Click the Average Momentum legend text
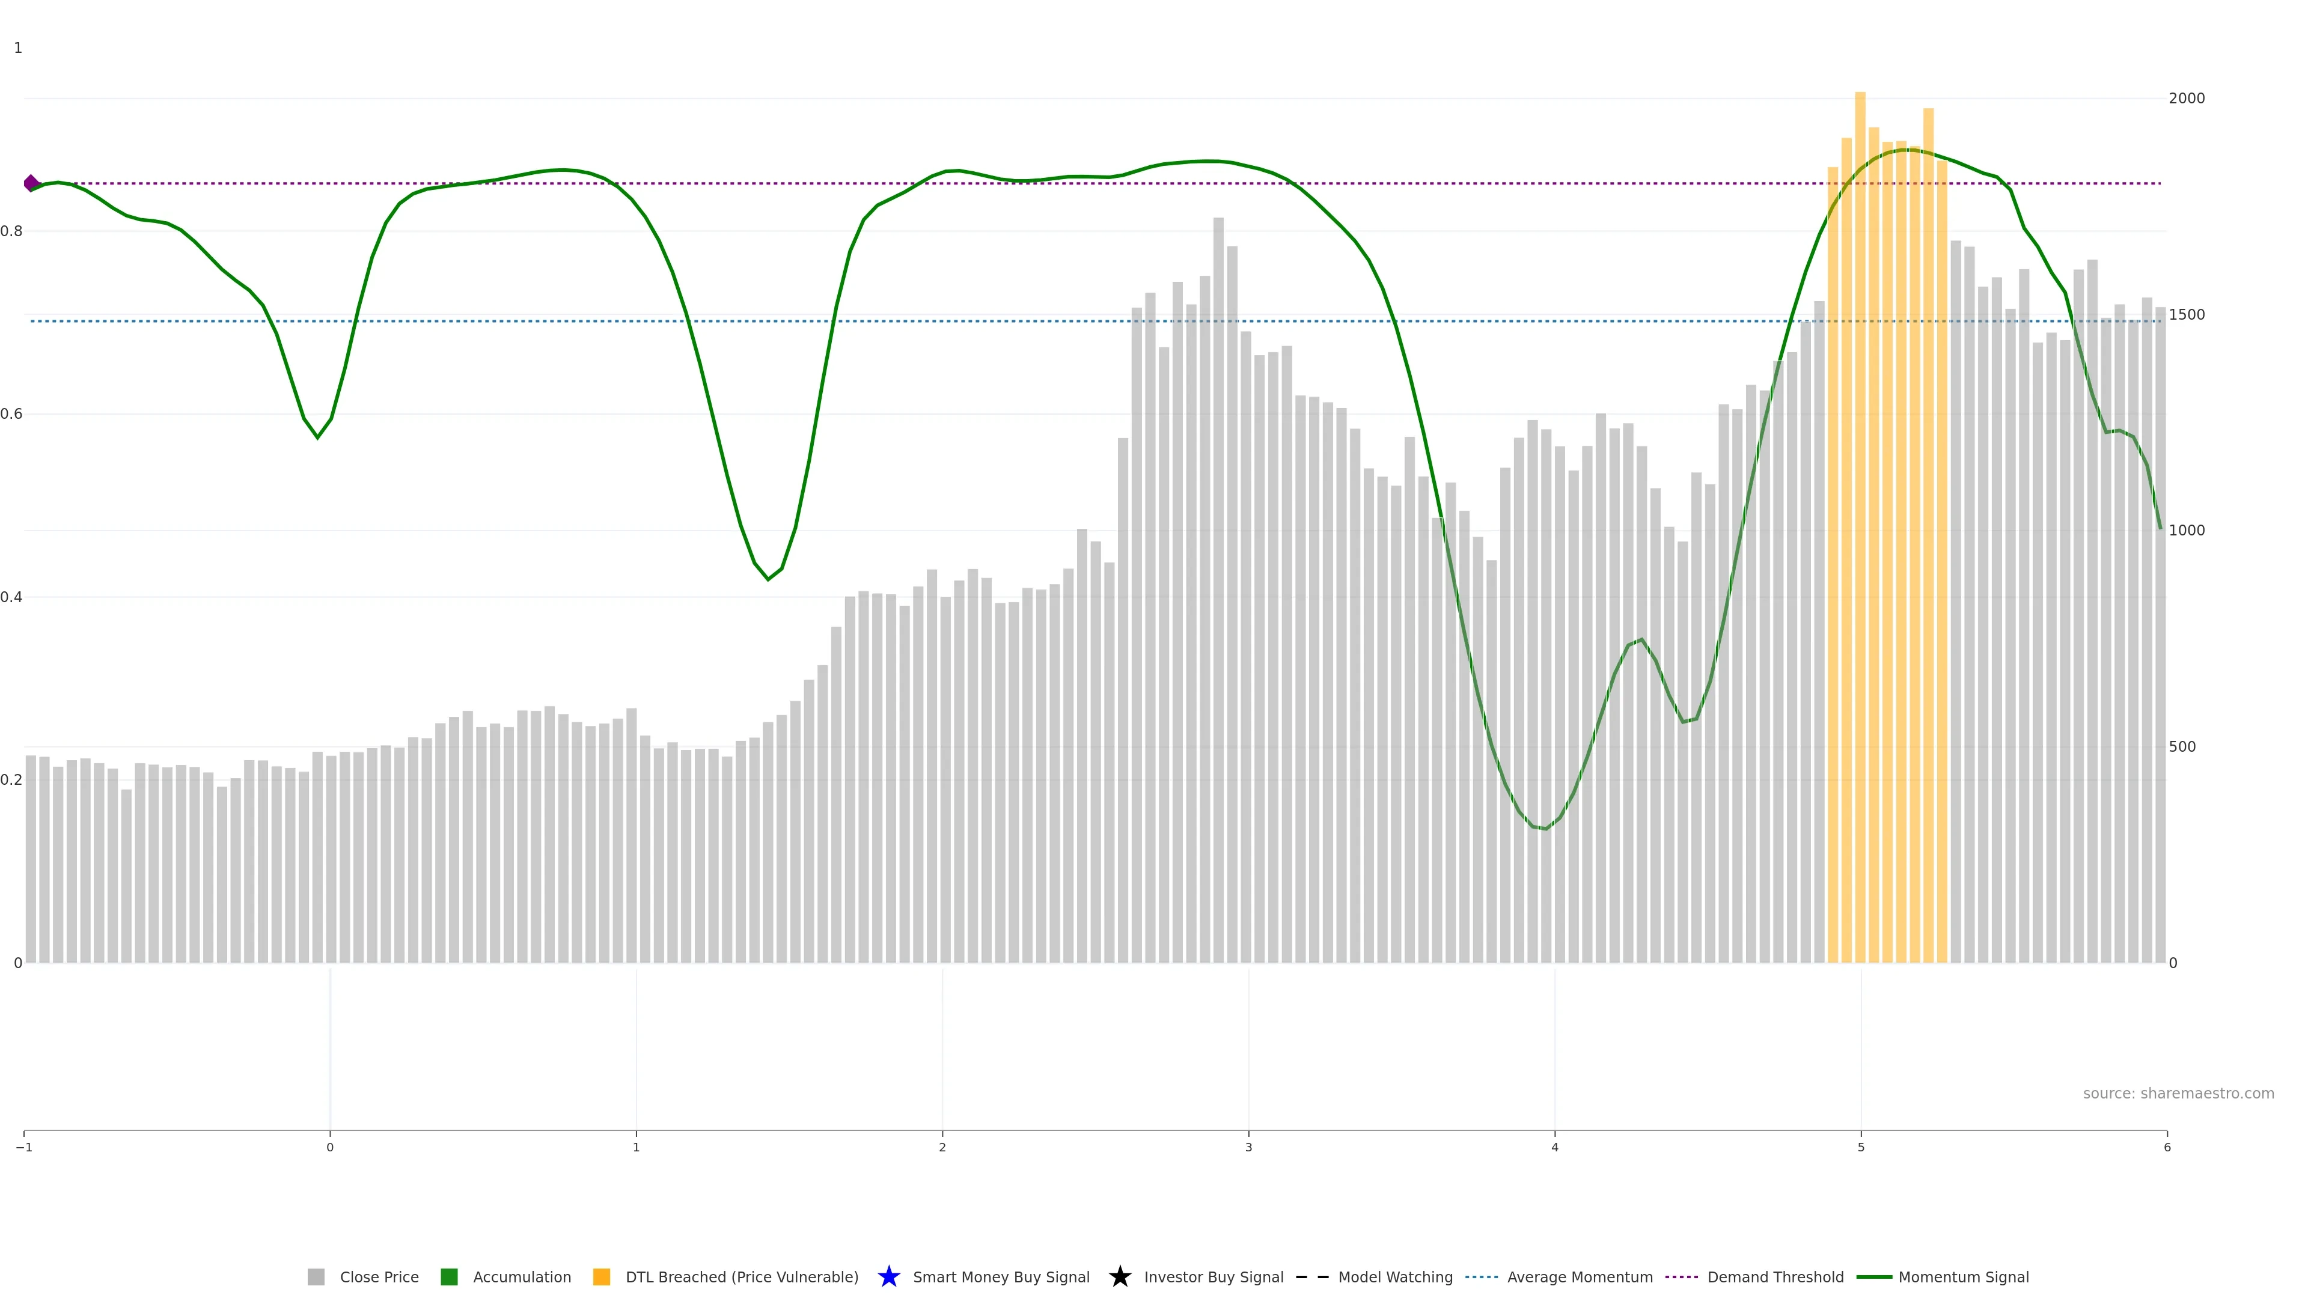 coord(1580,1276)
